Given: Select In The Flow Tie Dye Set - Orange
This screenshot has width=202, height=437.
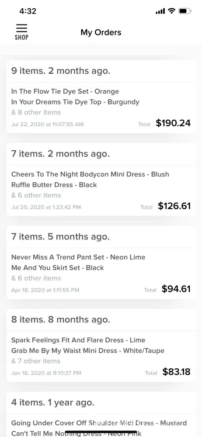Looking at the screenshot, I should (65, 91).
